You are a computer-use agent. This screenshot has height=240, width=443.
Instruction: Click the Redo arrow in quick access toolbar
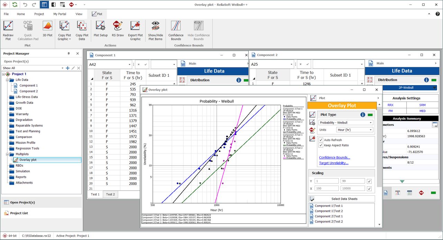(x=34, y=4)
